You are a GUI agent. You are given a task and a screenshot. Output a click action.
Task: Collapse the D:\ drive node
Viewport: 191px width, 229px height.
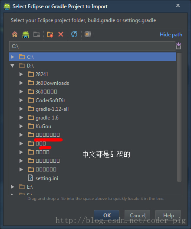(x=13, y=65)
